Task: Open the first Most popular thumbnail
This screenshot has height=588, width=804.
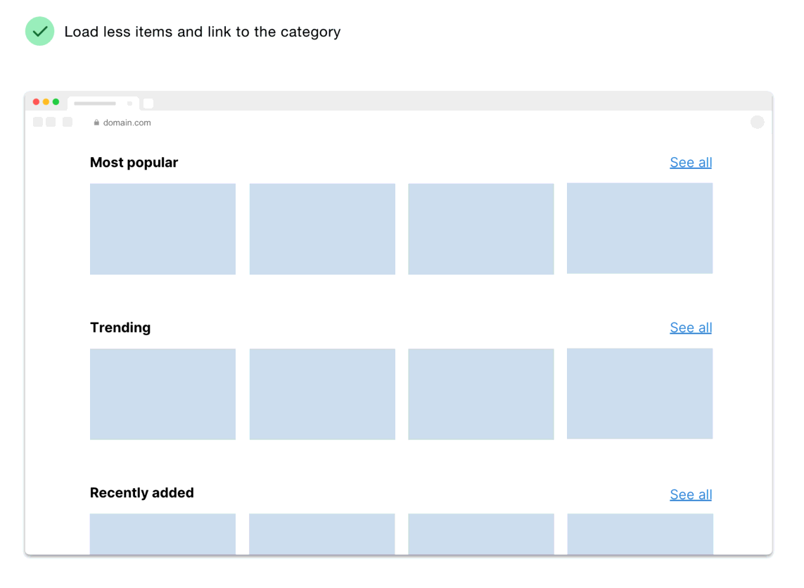Action: tap(162, 229)
